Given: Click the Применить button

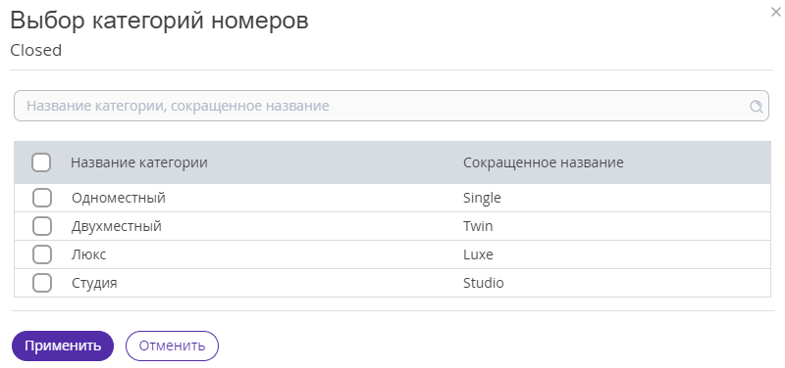Looking at the screenshot, I should (63, 345).
